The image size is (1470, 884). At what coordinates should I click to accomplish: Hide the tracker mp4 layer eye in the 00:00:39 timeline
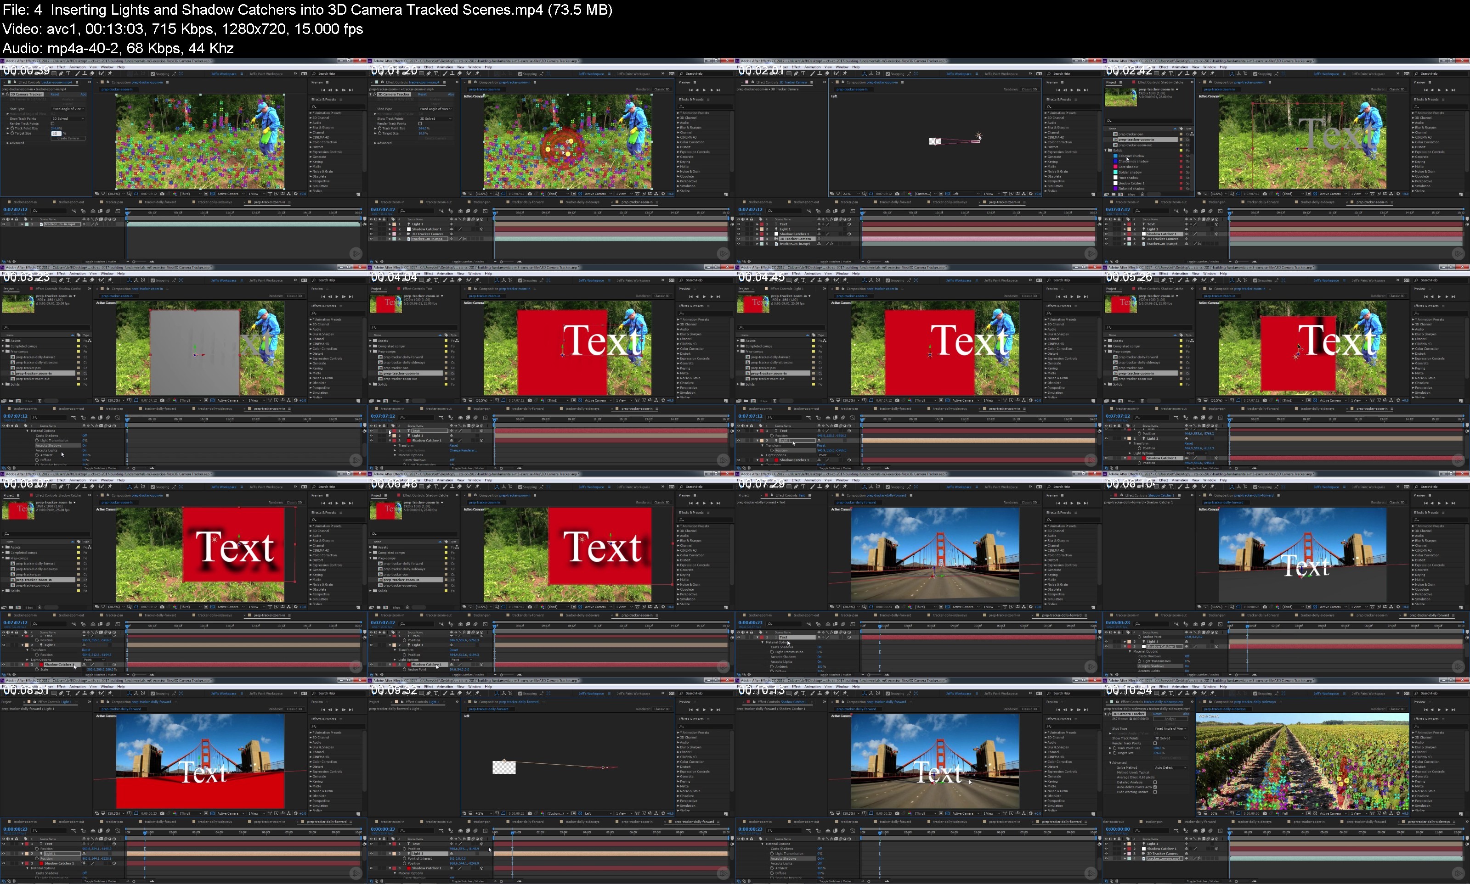click(4, 224)
